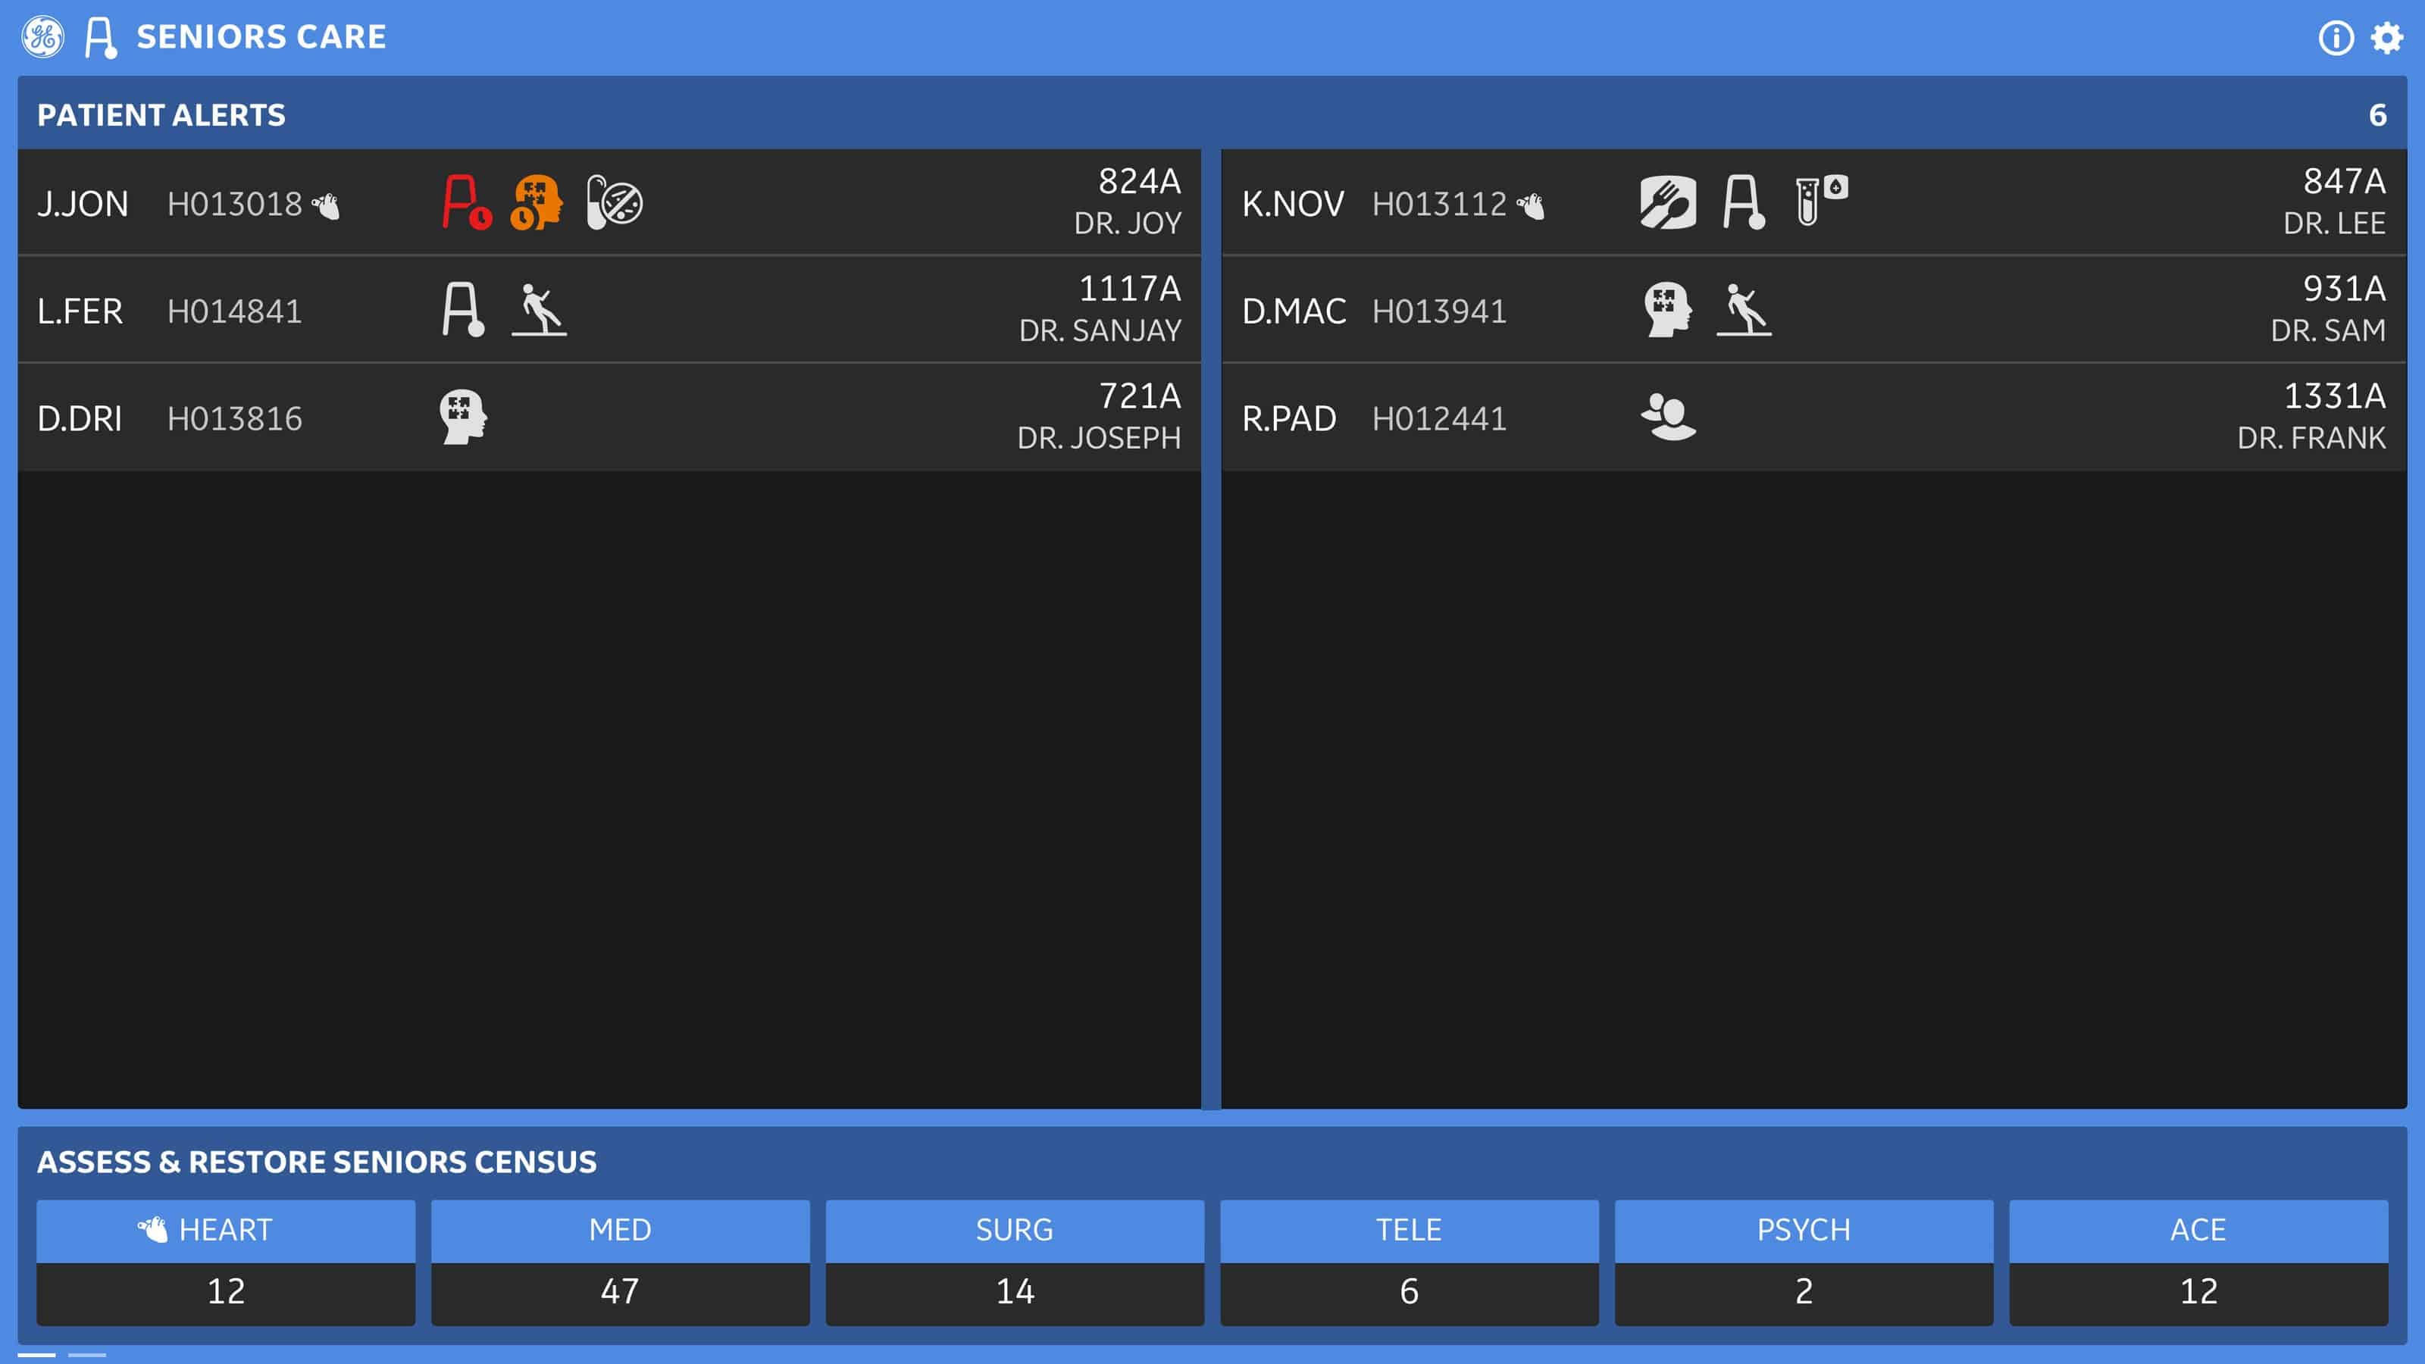Select D.DRI cognitive head icon
This screenshot has width=2425, height=1364.
(463, 417)
